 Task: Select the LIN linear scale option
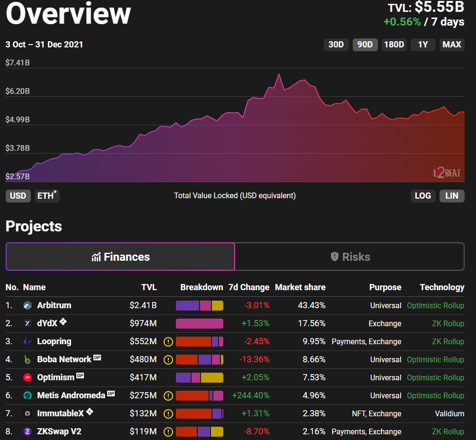tap(451, 196)
